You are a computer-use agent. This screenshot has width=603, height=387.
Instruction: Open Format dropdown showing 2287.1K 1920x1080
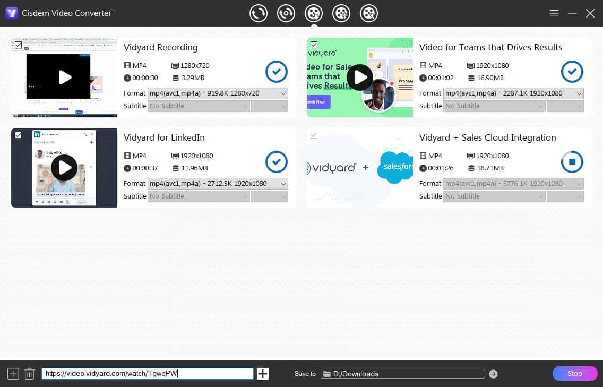(513, 93)
